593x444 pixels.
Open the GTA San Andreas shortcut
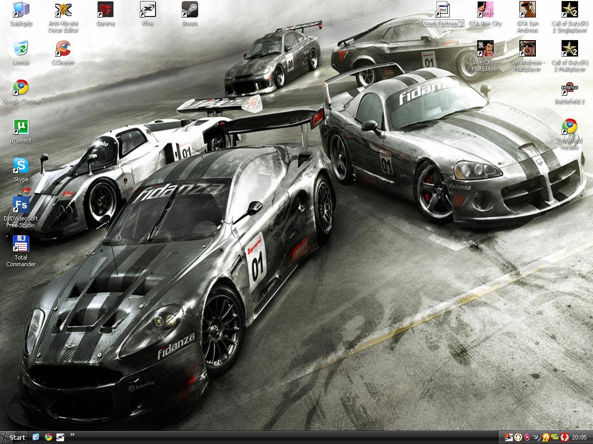pyautogui.click(x=527, y=17)
